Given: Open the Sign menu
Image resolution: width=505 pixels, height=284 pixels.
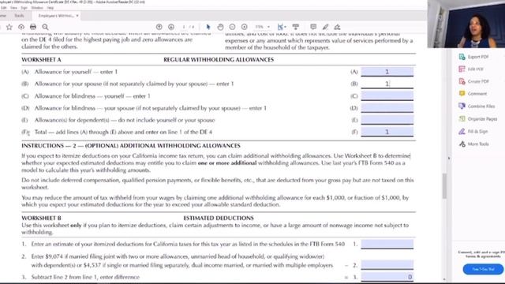Looking at the screenshot, I should pyautogui.click(x=24, y=8).
